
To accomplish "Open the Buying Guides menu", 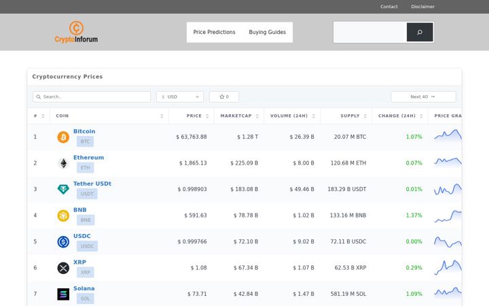I will point(268,32).
